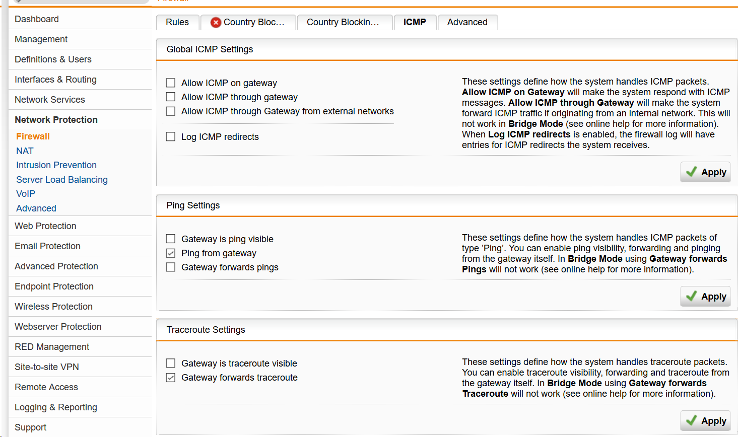Open the Country Blocking Exceptions tab
Viewport: 738px width, 437px height.
(343, 22)
